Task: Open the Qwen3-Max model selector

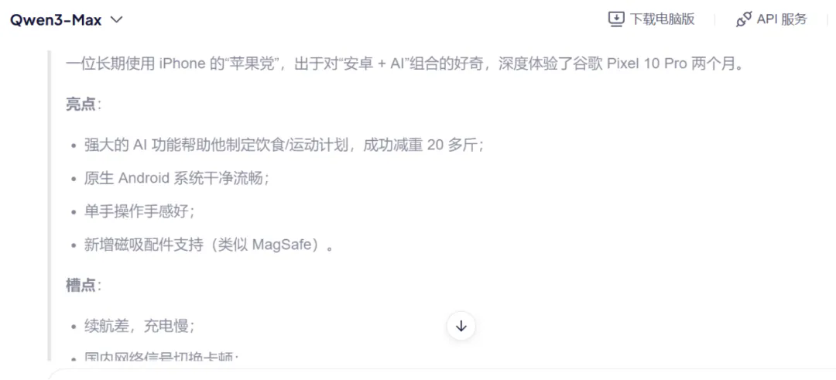Action: [x=67, y=20]
